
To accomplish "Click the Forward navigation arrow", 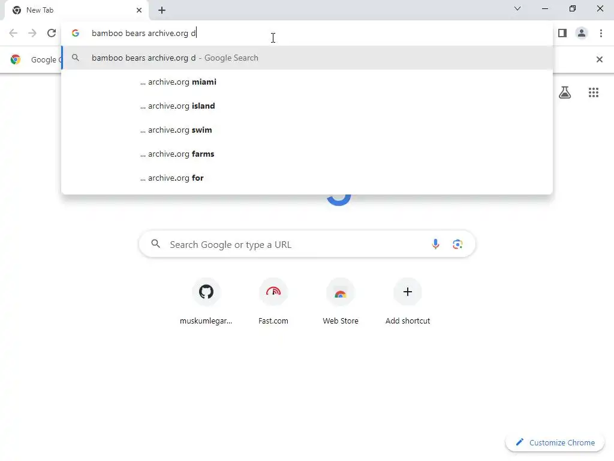I will [32, 33].
